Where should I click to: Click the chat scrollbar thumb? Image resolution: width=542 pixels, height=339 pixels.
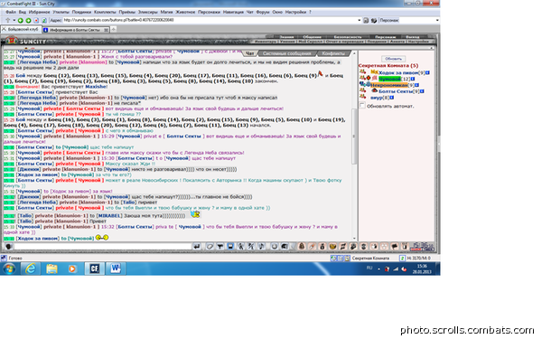click(354, 136)
